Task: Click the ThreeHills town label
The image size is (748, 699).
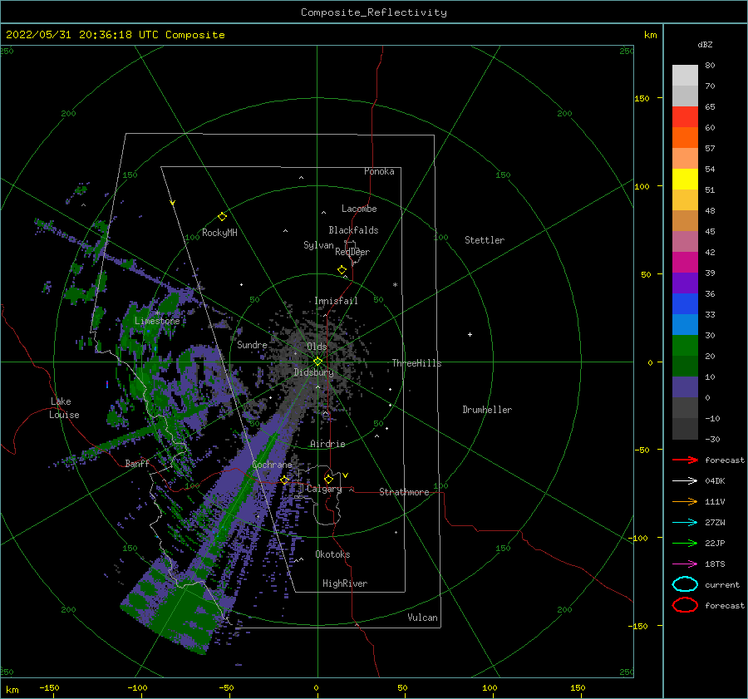Action: [416, 363]
